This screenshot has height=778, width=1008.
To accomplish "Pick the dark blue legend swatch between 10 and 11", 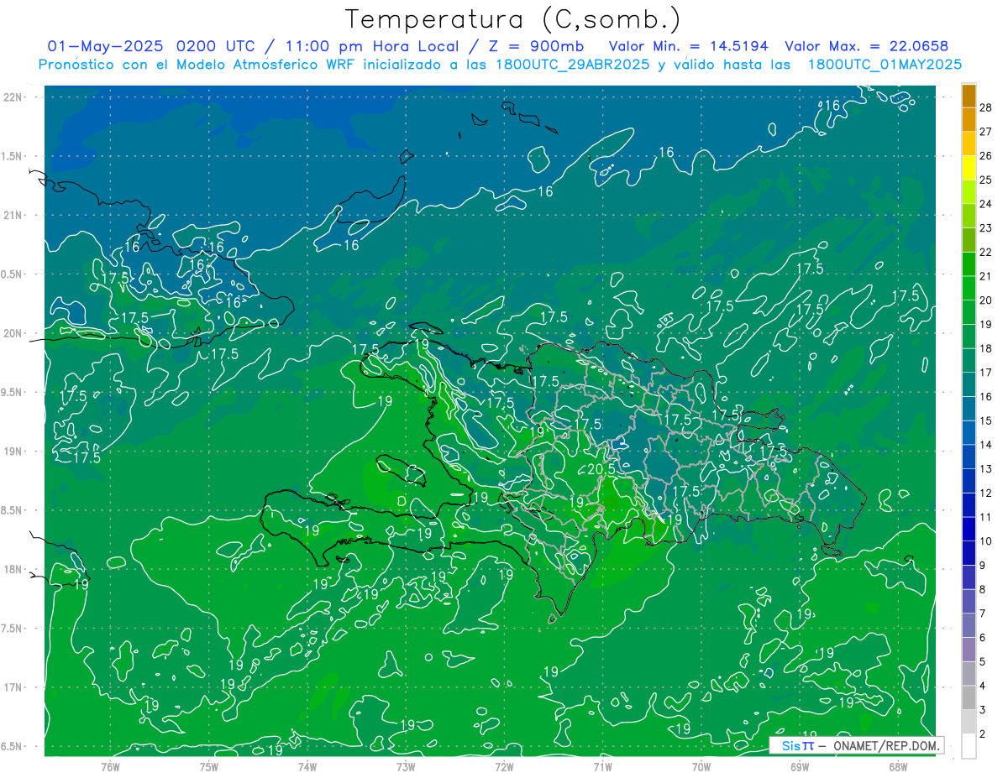I will (x=969, y=529).
